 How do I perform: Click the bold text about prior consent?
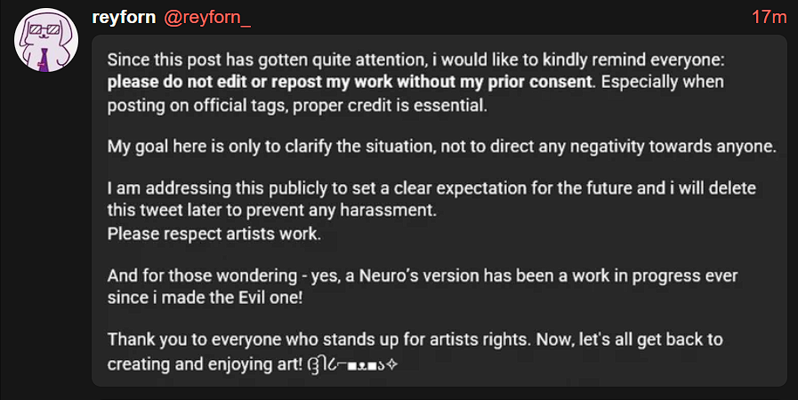[350, 82]
